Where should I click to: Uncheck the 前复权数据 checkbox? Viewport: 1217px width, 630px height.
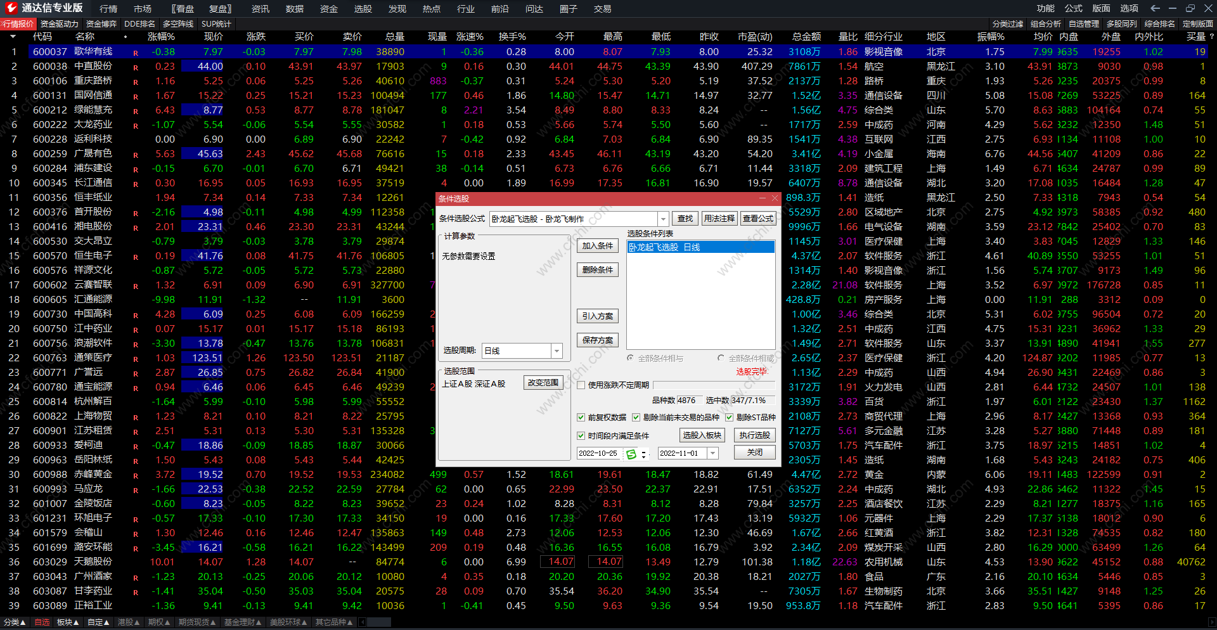581,417
